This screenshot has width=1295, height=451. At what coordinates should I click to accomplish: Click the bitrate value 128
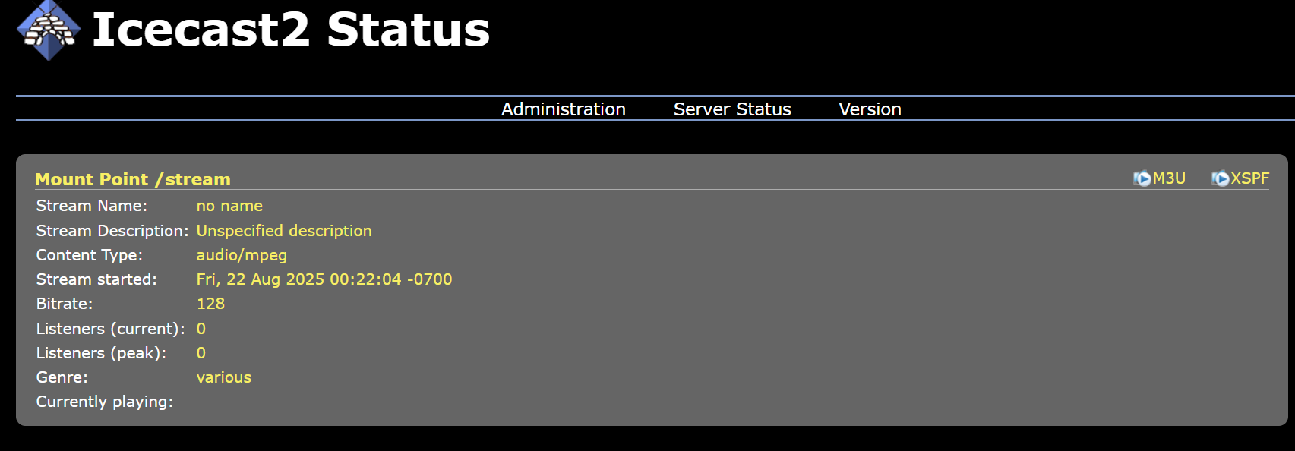click(210, 304)
